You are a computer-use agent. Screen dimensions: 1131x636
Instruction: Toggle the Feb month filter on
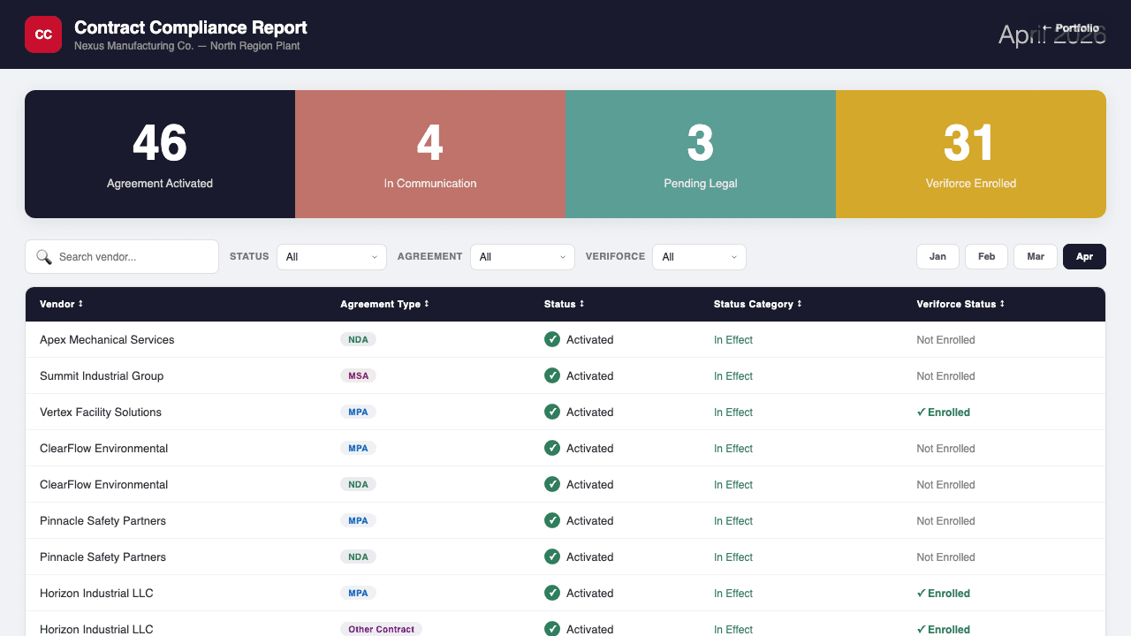pyautogui.click(x=986, y=256)
